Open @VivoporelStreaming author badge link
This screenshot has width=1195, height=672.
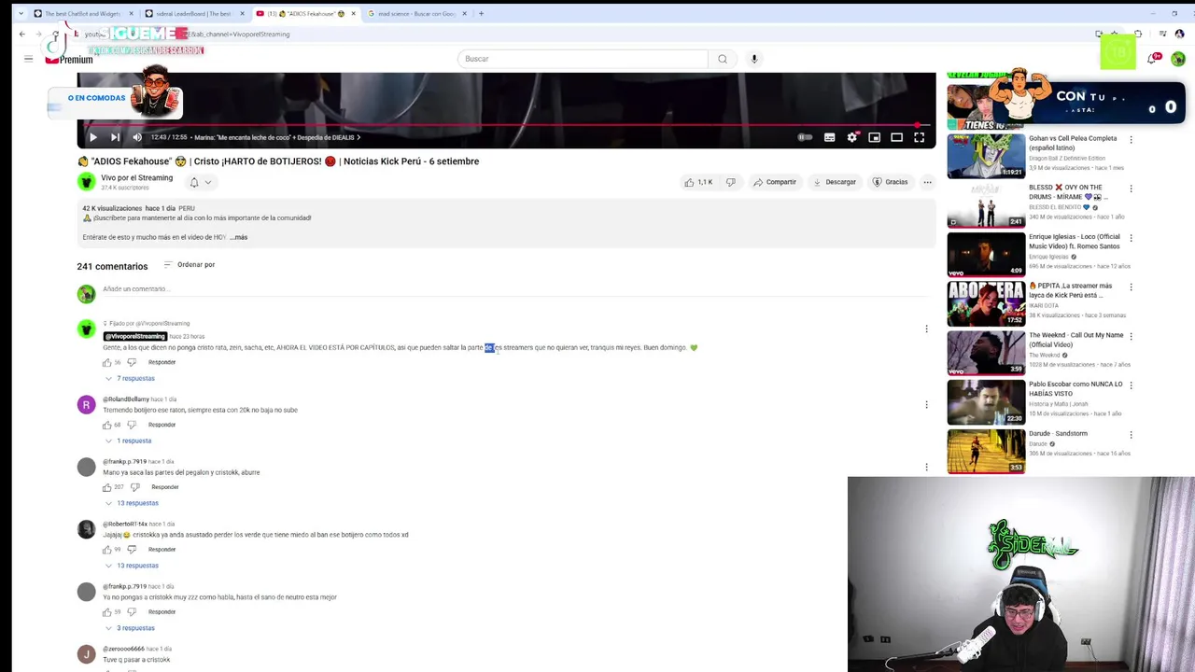pyautogui.click(x=134, y=336)
